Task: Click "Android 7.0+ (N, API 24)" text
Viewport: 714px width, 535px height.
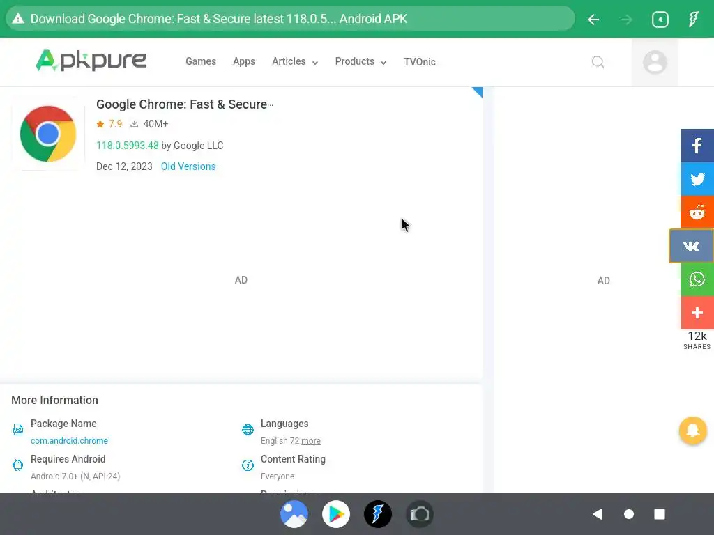Action: pyautogui.click(x=75, y=476)
